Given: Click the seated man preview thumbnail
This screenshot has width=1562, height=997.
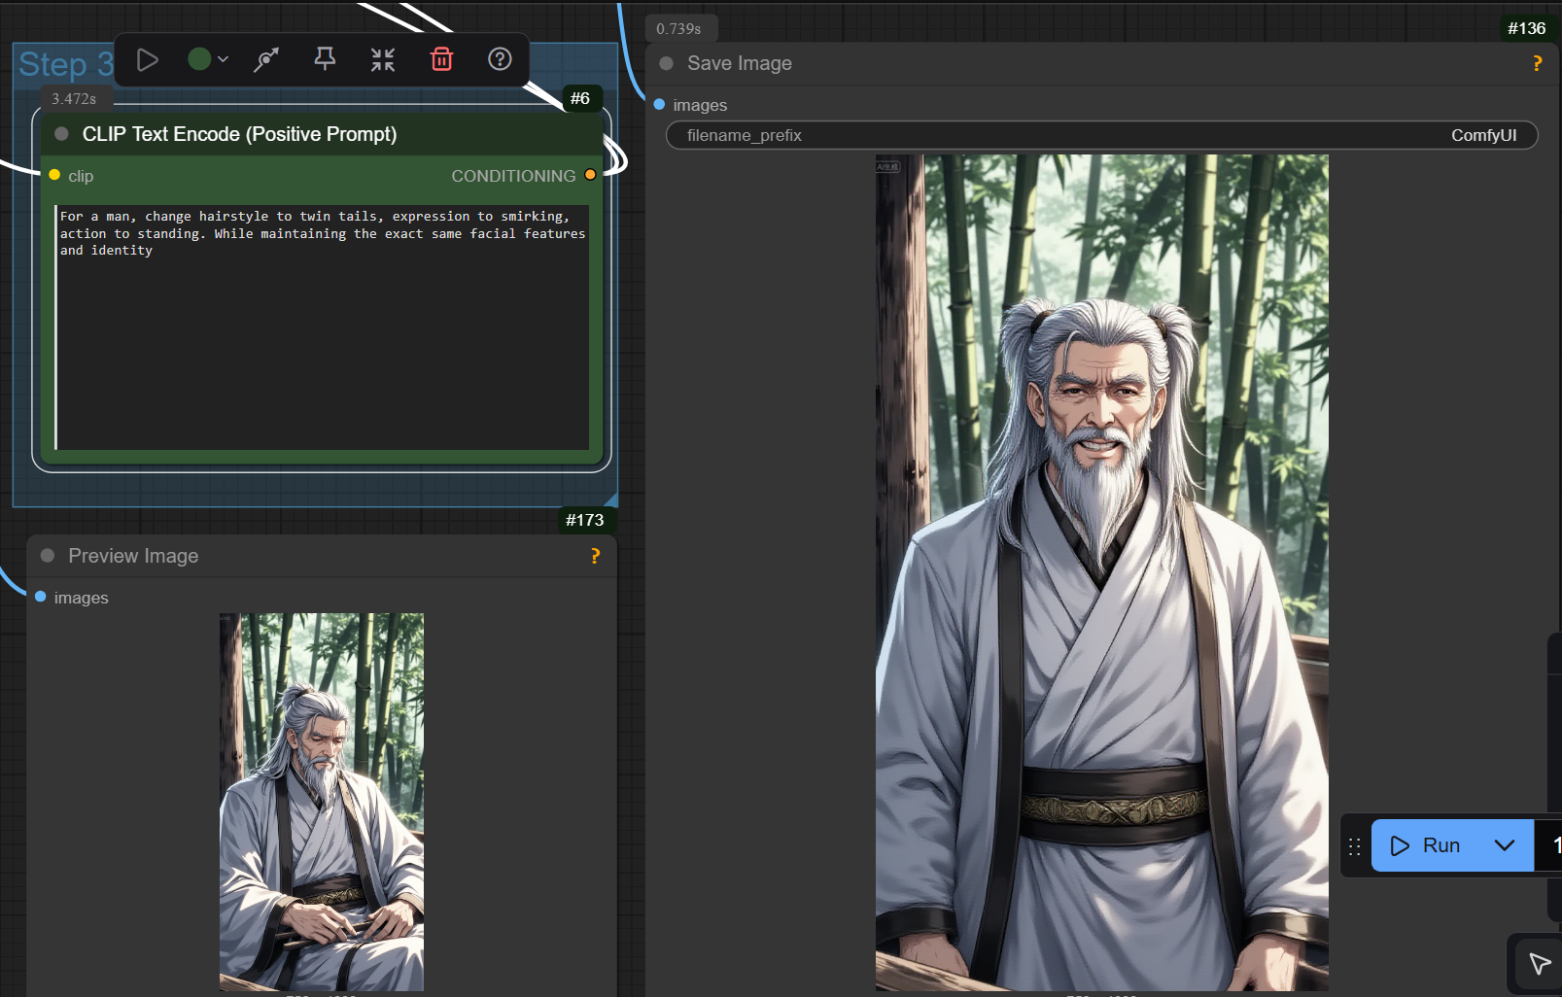Looking at the screenshot, I should pos(322,802).
